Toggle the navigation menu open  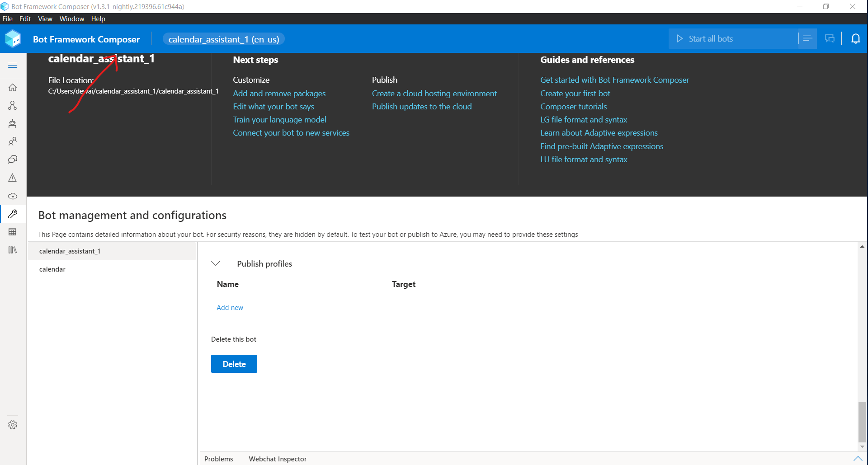point(13,66)
